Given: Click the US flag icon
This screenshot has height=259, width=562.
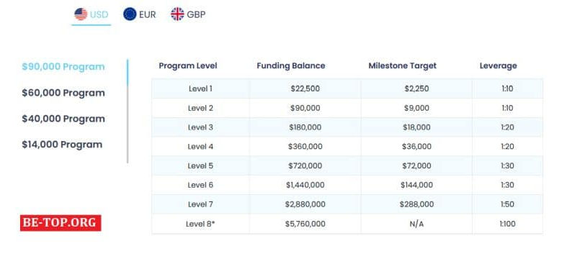Looking at the screenshot, I should tap(81, 14).
